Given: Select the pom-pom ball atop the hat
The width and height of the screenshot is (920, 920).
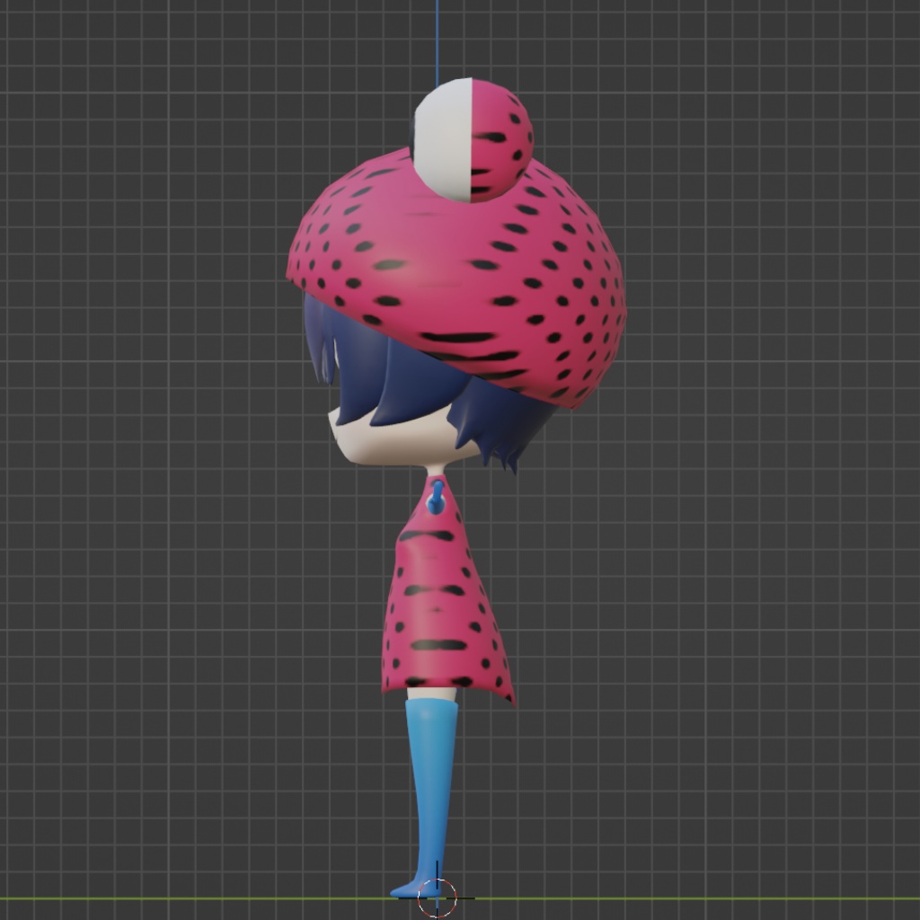Looking at the screenshot, I should pos(473,140).
